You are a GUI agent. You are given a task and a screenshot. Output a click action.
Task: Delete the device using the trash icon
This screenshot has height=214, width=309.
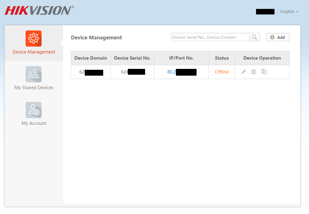pyautogui.click(x=254, y=72)
